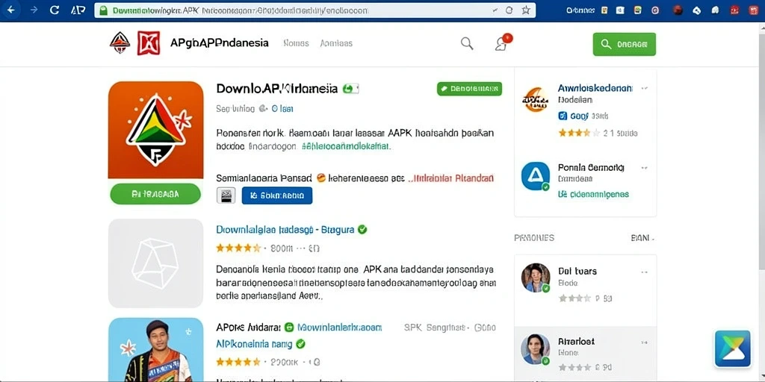Click the avatar beside 'Rtrarloat'
This screenshot has height=382, width=765.
click(535, 349)
